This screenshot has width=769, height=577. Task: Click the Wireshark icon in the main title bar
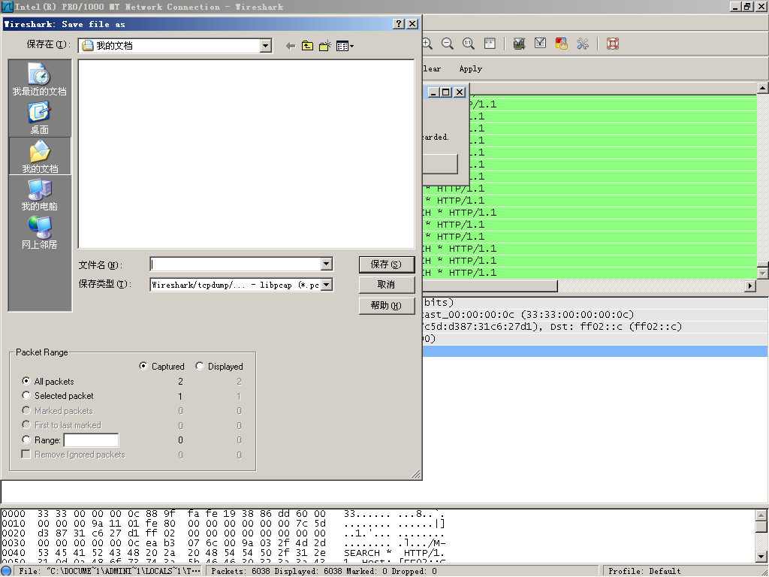pyautogui.click(x=7, y=7)
